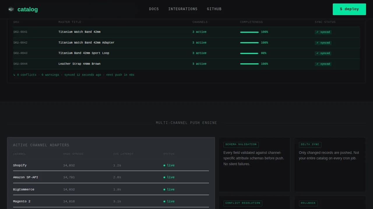The width and height of the screenshot is (373, 209).
Task: Select SKU-0043 cell
Action: click(x=20, y=53)
